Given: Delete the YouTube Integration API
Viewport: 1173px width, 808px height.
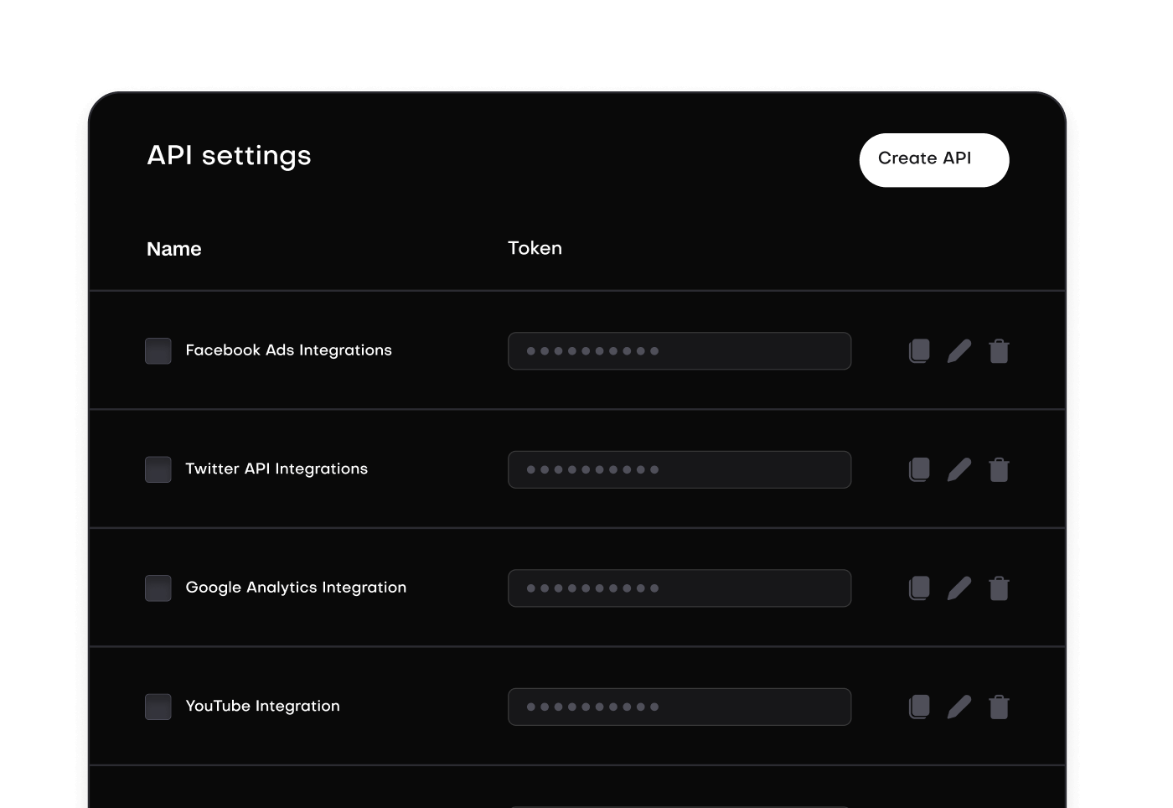Looking at the screenshot, I should point(1000,707).
